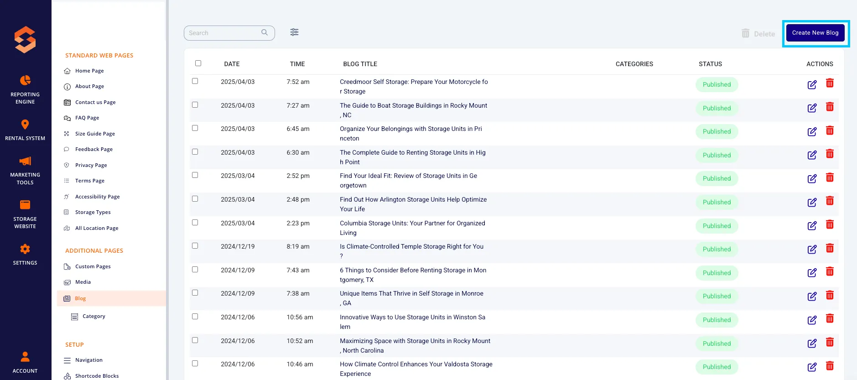Screen dimensions: 857x380
Task: Open the Settings gear in sidebar
Action: coord(25,255)
